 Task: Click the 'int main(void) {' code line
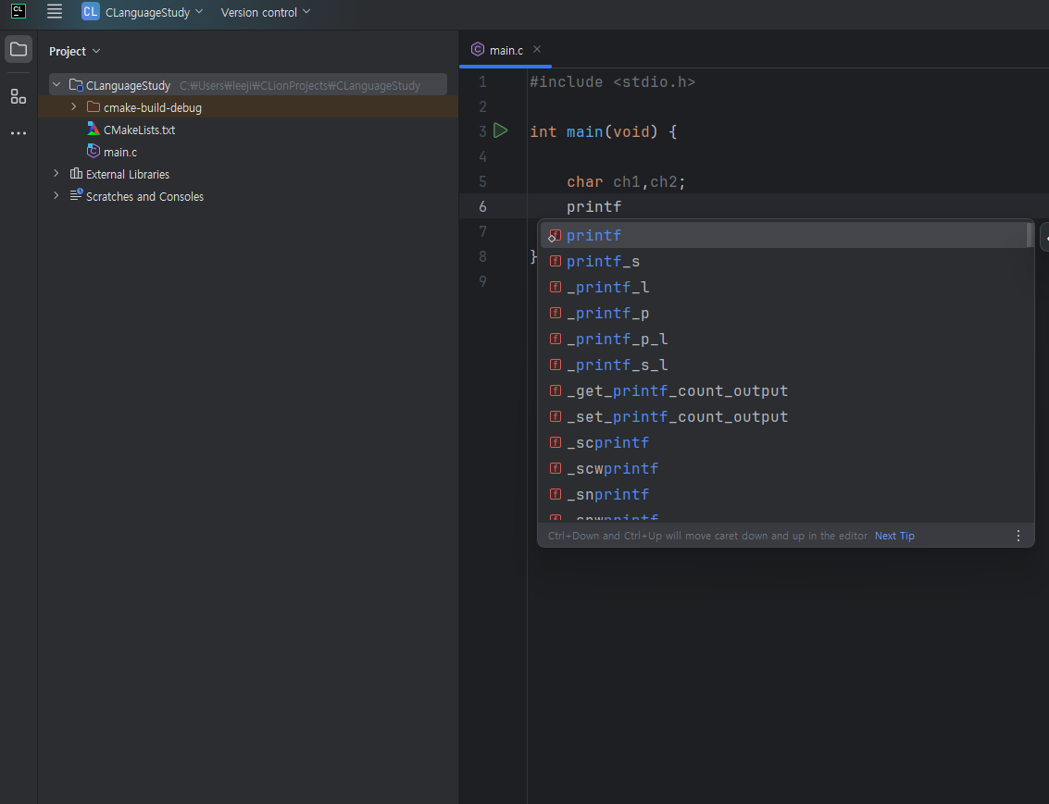tap(604, 131)
